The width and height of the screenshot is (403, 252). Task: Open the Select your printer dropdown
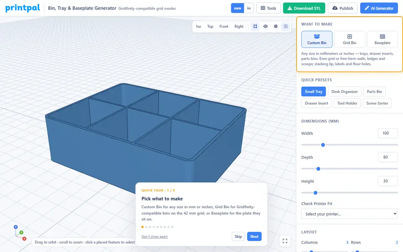350,214
